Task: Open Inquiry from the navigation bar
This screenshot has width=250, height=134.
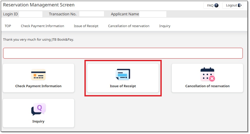Action: 165,26
